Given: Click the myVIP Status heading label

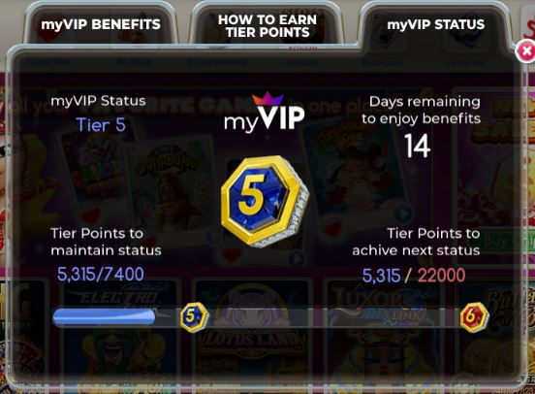Looking at the screenshot, I should pyautogui.click(x=98, y=101).
